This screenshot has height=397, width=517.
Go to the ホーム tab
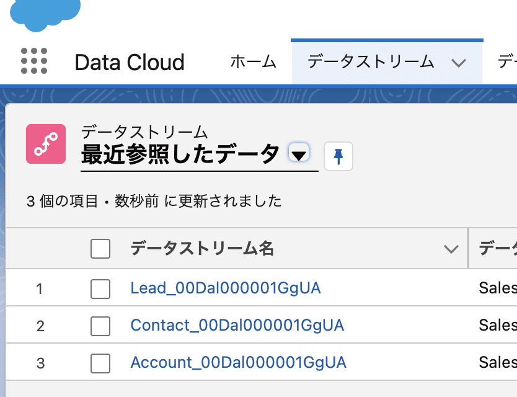253,62
